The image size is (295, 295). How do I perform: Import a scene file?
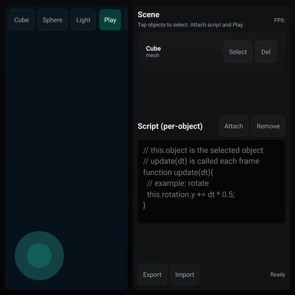tap(184, 274)
